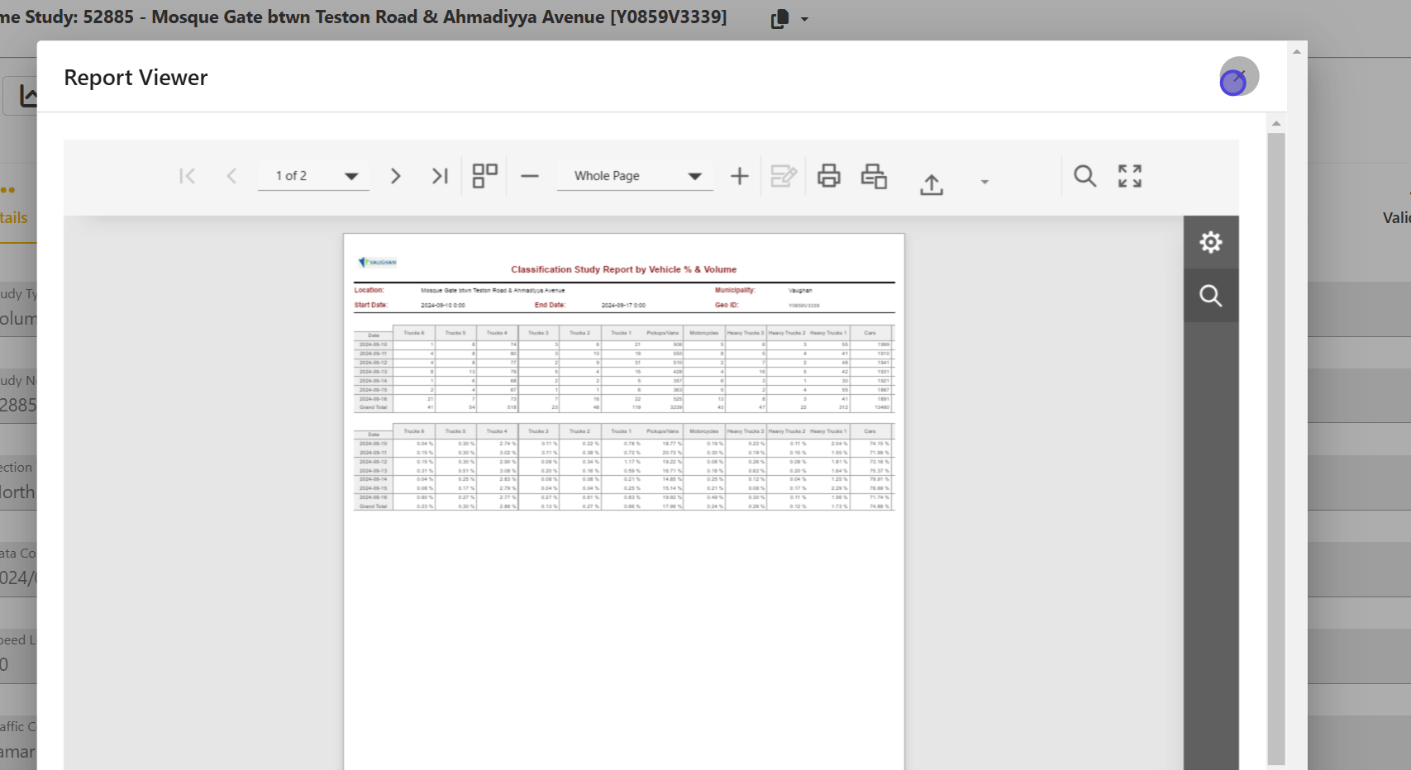The image size is (1411, 770).
Task: Jump to the last report page
Action: pos(440,176)
